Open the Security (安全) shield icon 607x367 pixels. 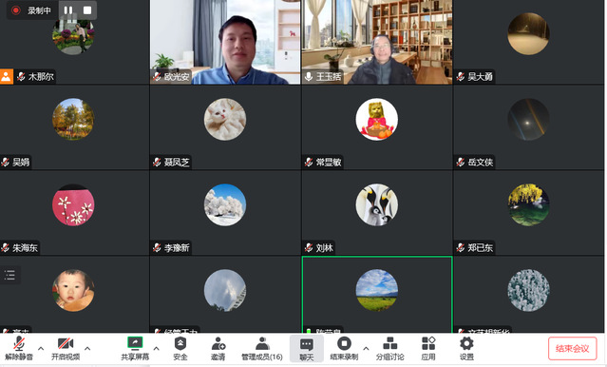(x=180, y=348)
